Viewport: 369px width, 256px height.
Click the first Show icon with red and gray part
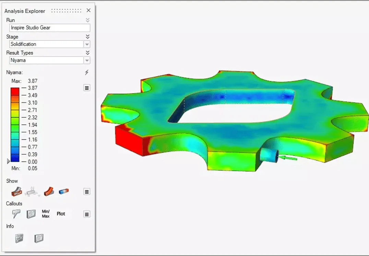click(x=17, y=191)
